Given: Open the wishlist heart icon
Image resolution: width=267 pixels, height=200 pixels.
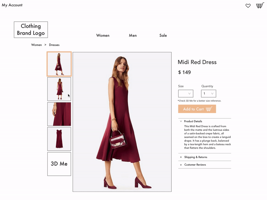Looking at the screenshot, I should [x=248, y=6].
